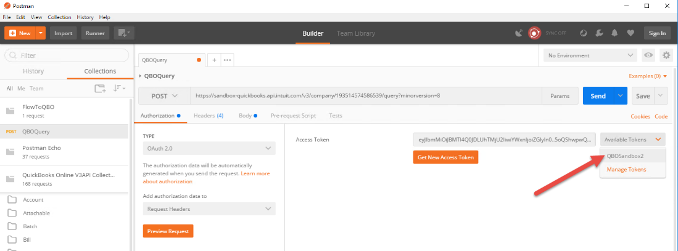The image size is (678, 251).
Task: Open the Collection menu
Action: click(x=59, y=17)
